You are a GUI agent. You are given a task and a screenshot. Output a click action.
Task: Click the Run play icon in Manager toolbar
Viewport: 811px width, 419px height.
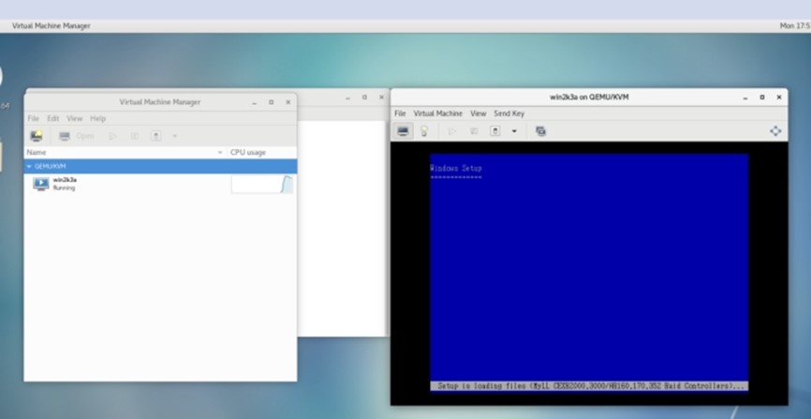pyautogui.click(x=112, y=136)
